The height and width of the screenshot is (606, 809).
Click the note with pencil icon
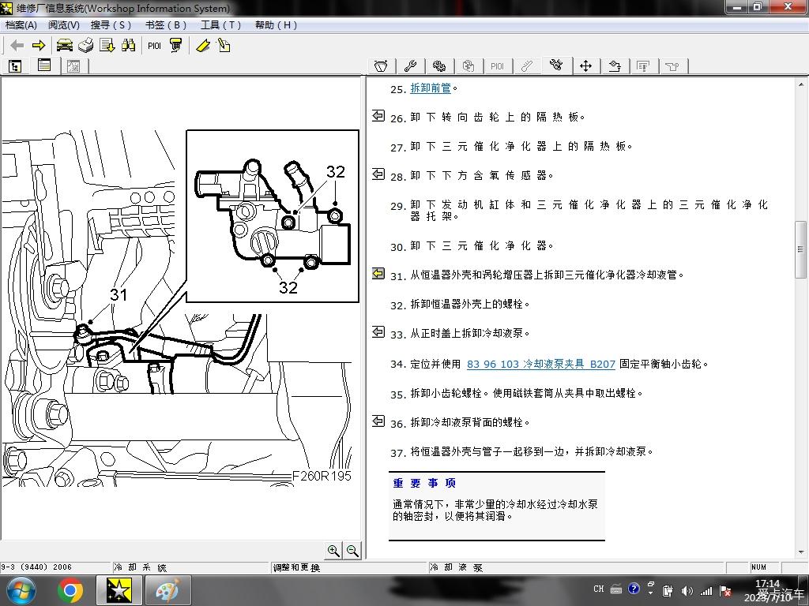(x=224, y=45)
